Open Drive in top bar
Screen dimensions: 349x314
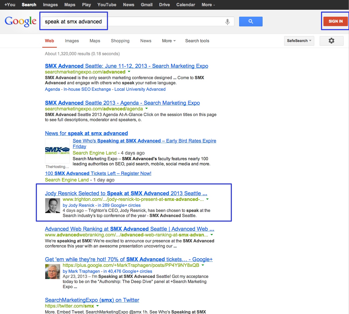165,5
